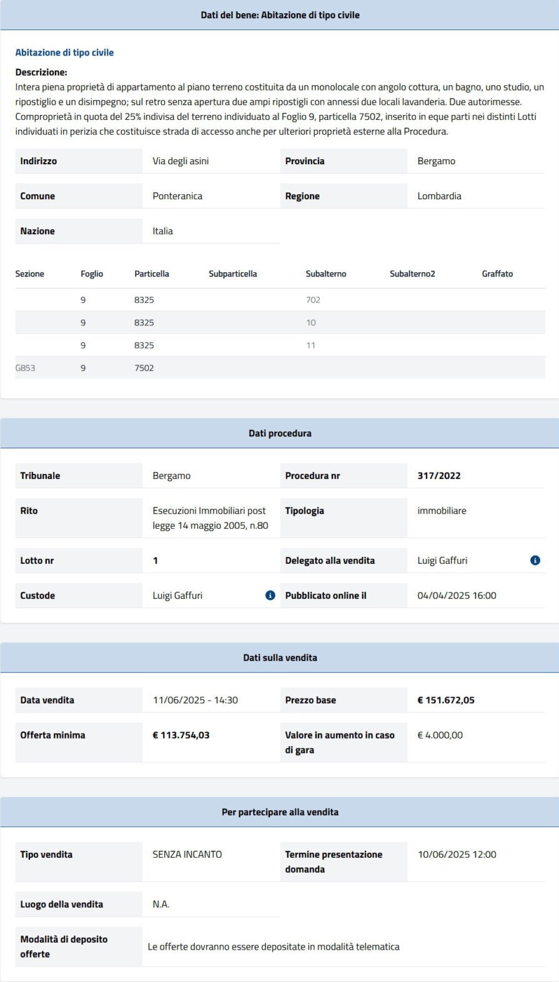
Task: Open info icon for Delegato alla vendita
Action: 535,561
